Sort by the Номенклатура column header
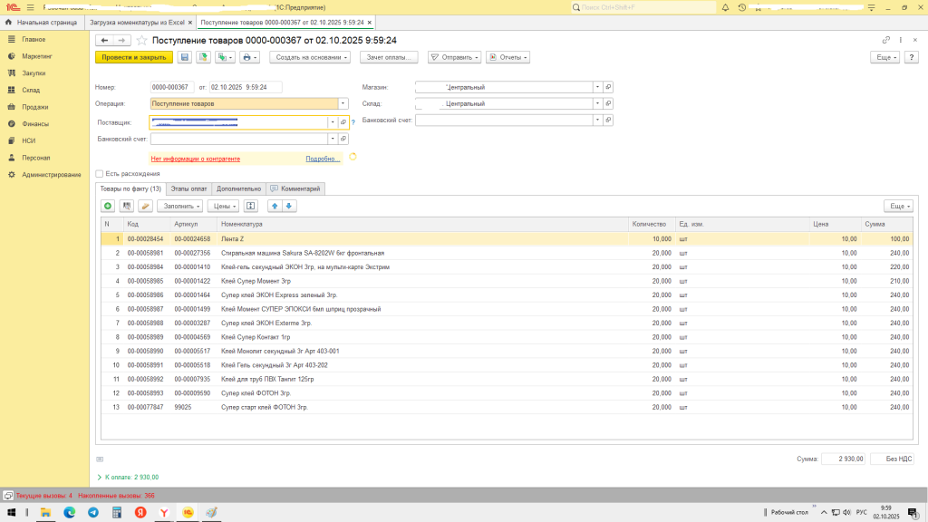The image size is (928, 522). pyautogui.click(x=422, y=225)
